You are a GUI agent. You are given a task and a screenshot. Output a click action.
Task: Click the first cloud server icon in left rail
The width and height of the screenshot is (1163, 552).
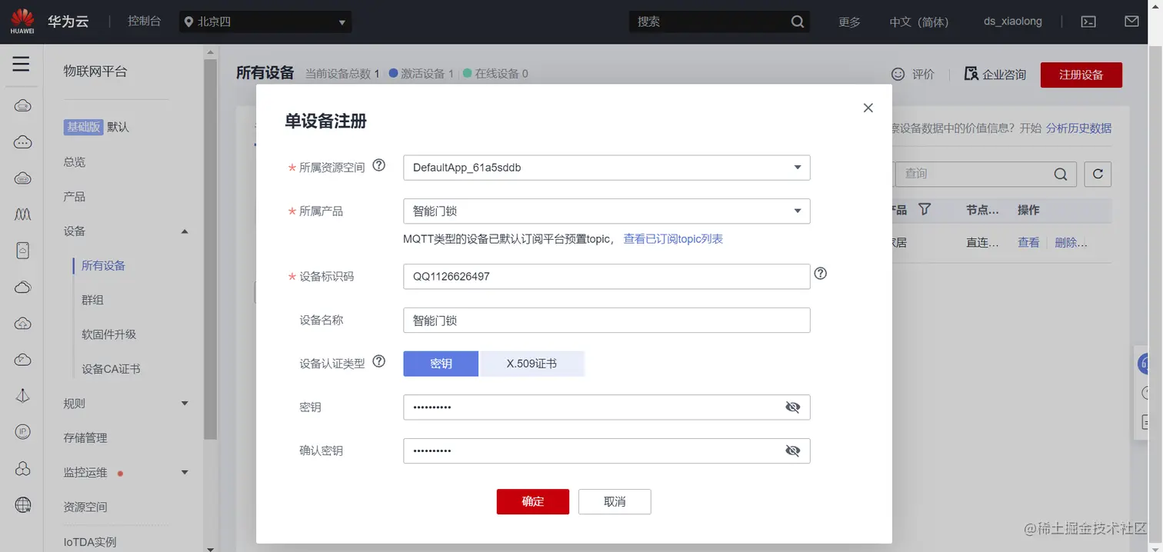22,105
